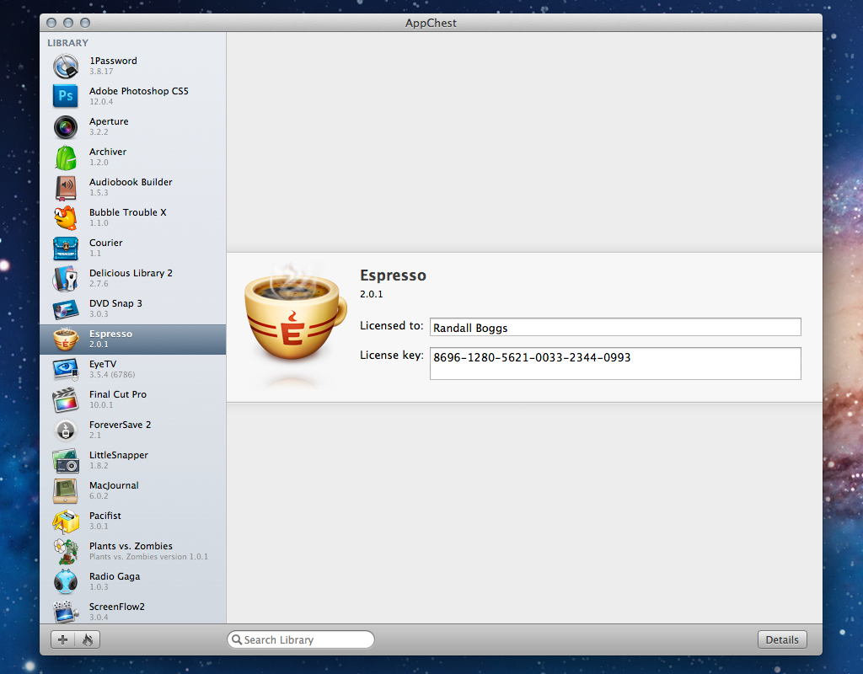The image size is (863, 674).
Task: Click the large Espresso cup image
Action: pos(296,313)
